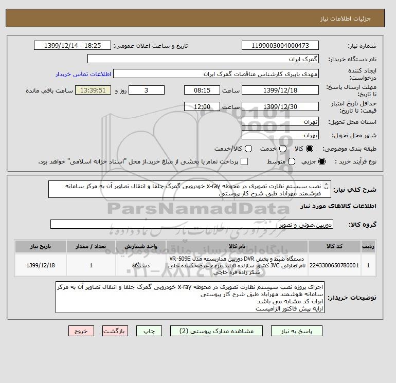Click the جزئیات اطلاعات نیاز page title
Viewport: 396px width, 383px height.
(x=345, y=19)
